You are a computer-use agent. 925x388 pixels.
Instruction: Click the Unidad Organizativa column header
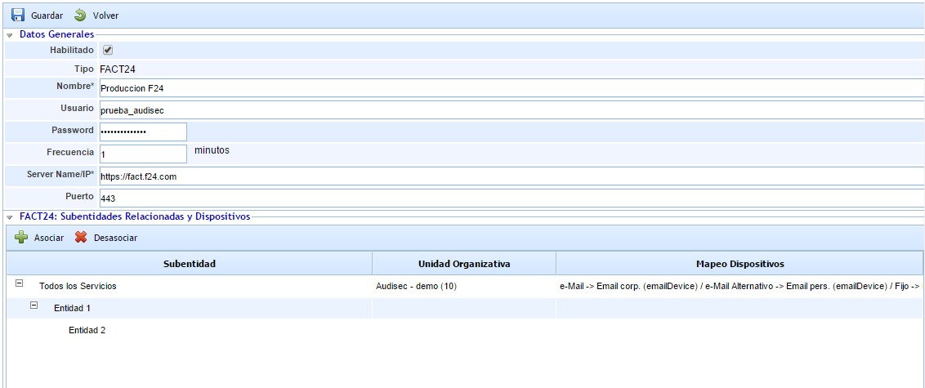click(x=463, y=264)
